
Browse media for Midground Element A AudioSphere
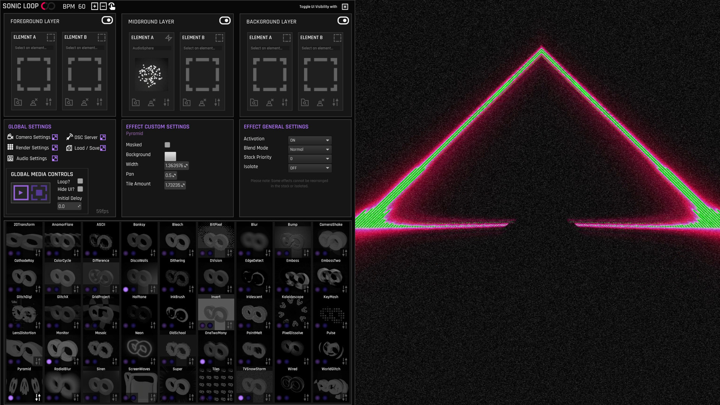click(136, 102)
